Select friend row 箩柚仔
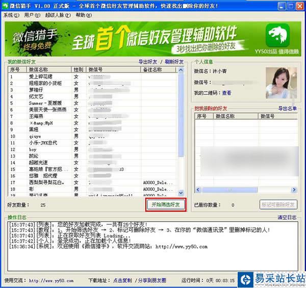 (x=92, y=90)
